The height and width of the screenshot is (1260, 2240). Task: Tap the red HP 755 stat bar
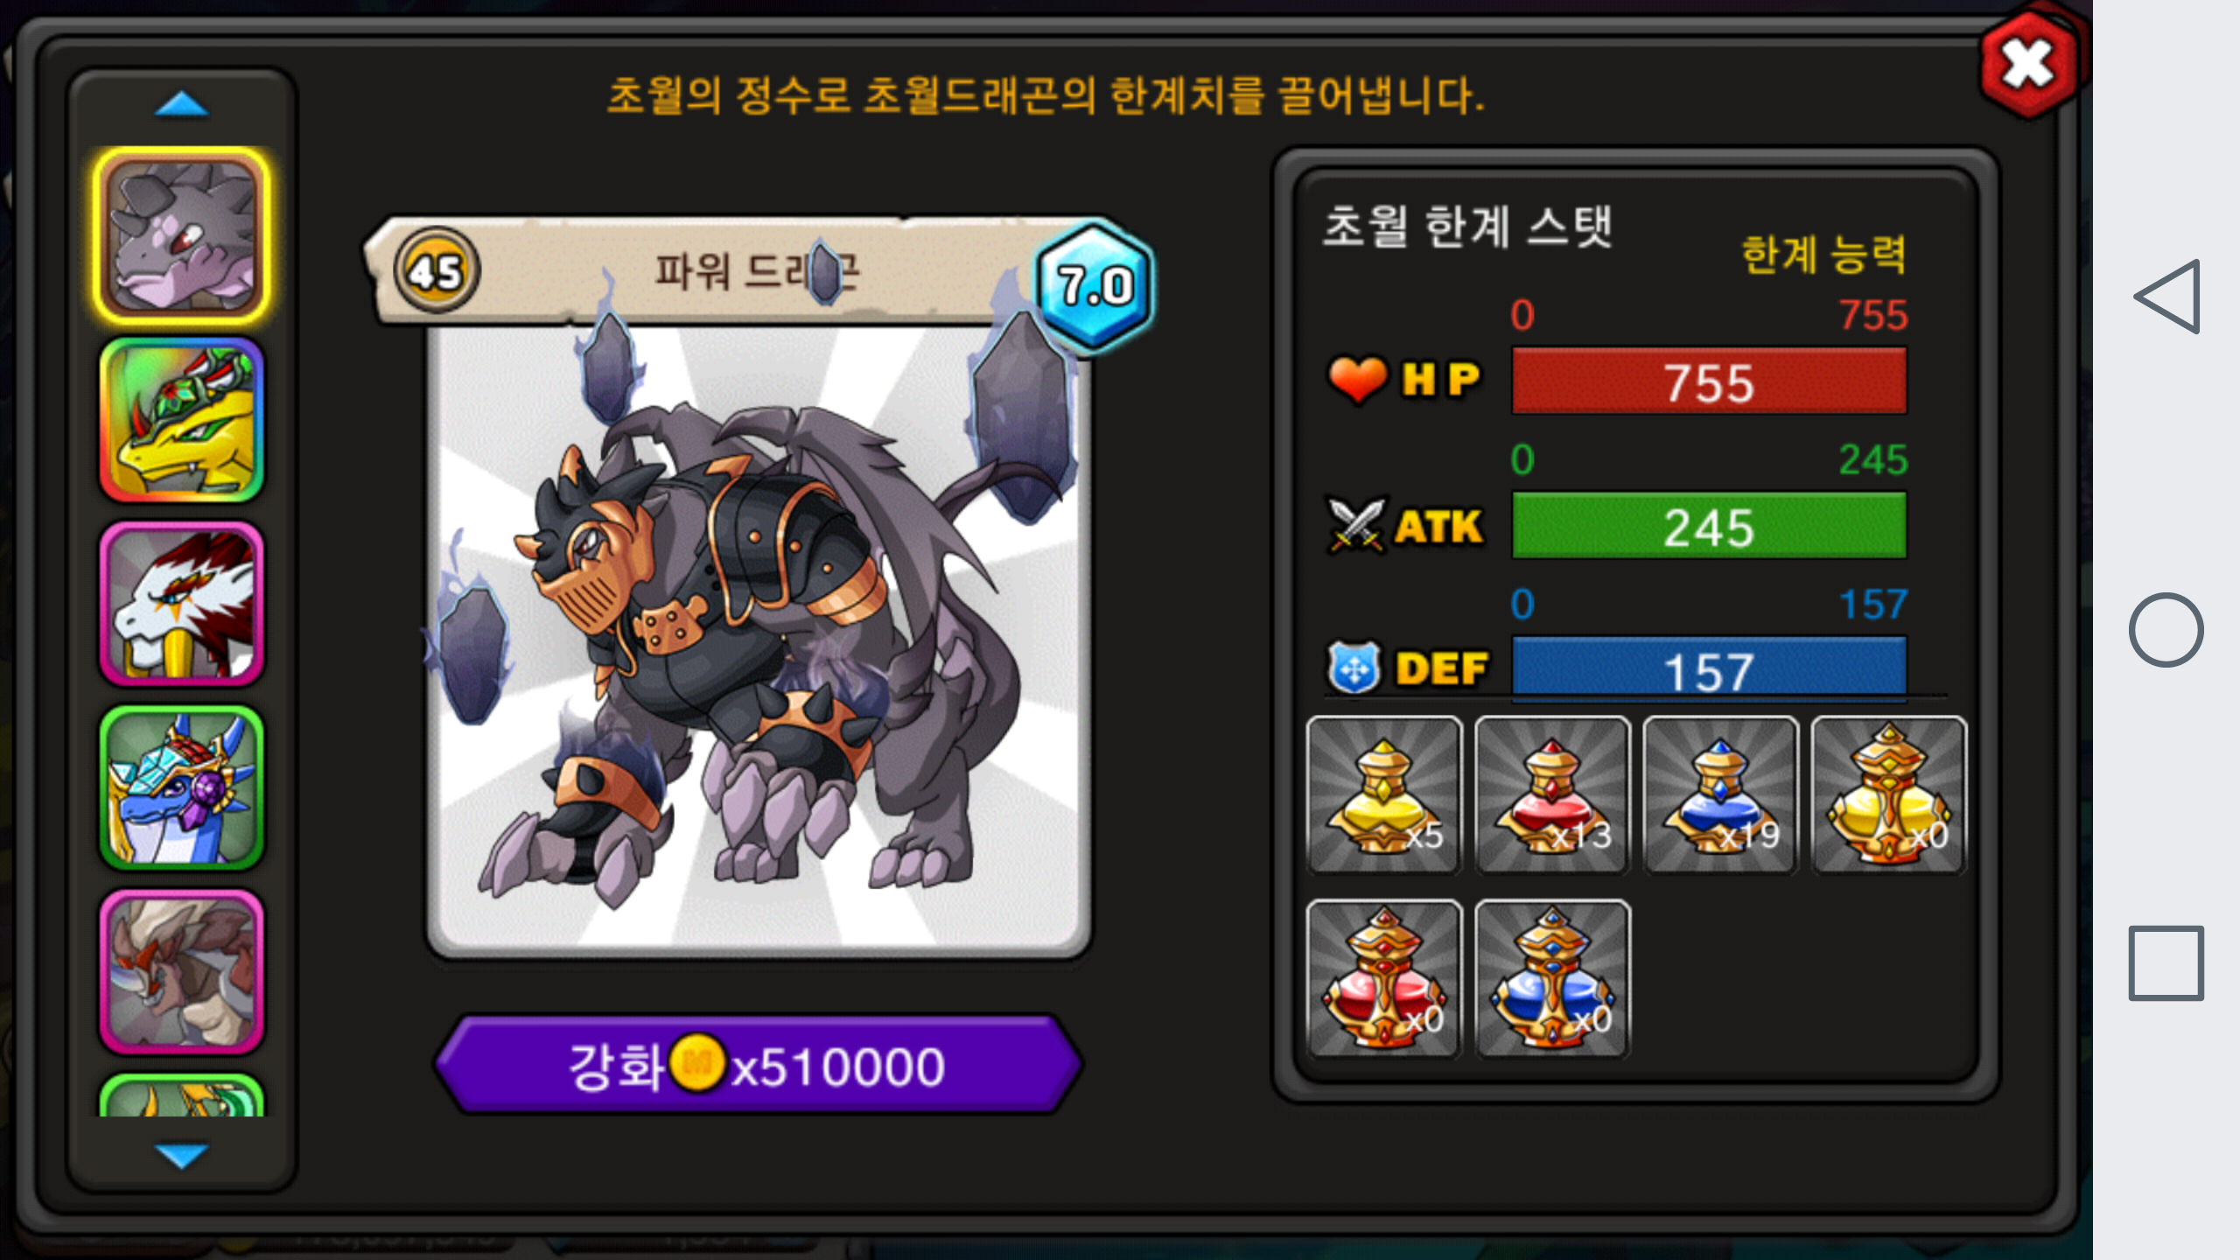(x=1709, y=381)
